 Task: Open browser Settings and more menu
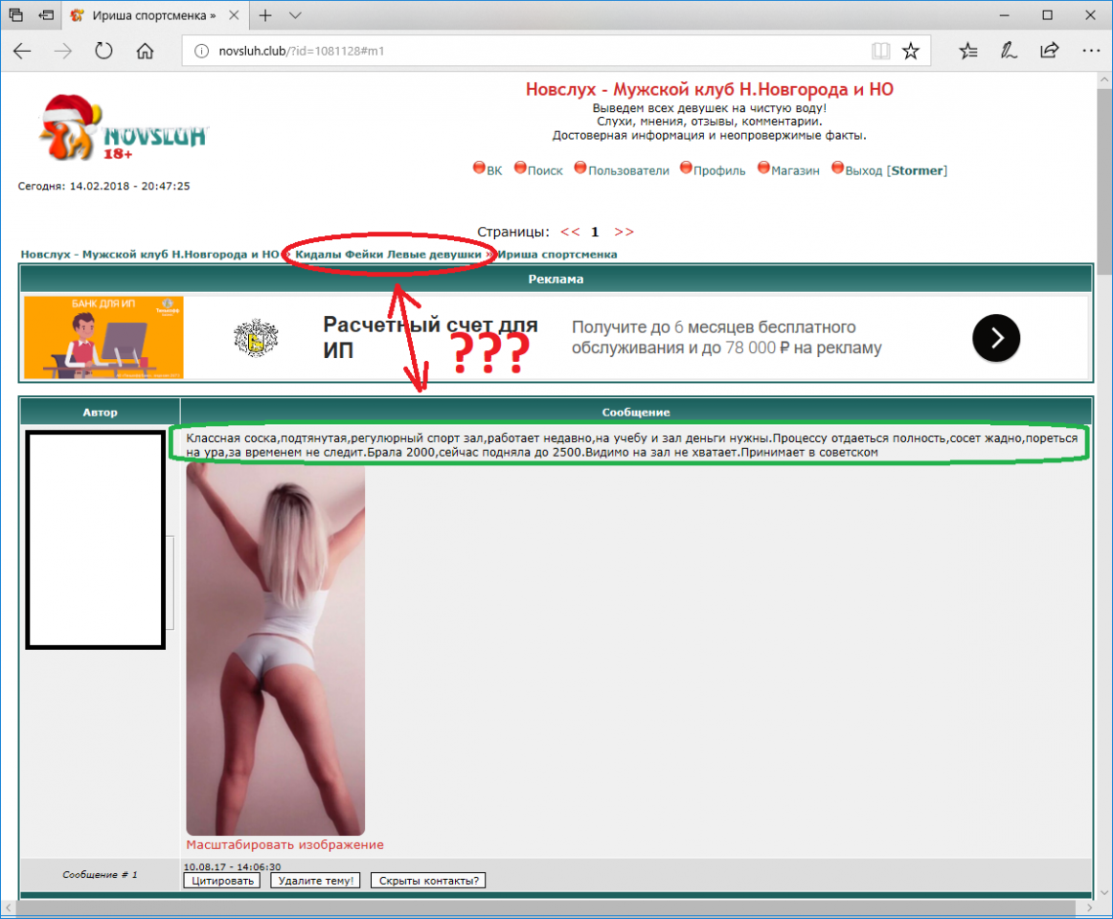click(1089, 51)
